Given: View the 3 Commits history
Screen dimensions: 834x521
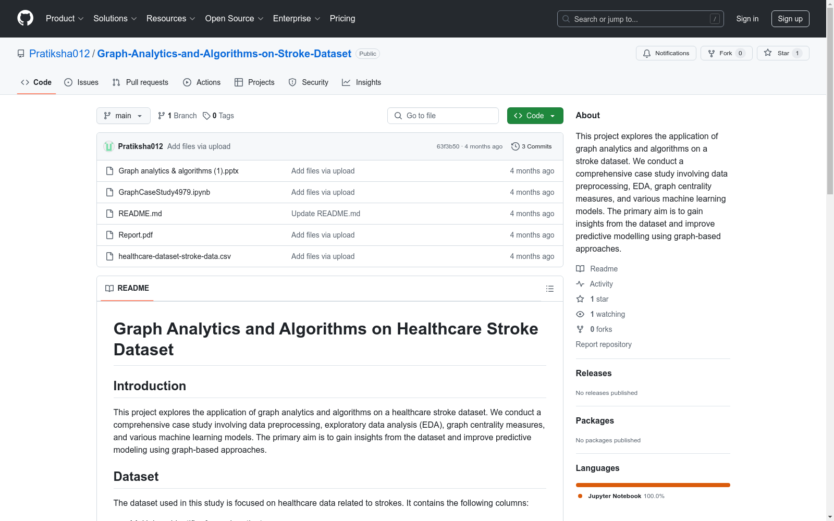Looking at the screenshot, I should click(x=532, y=146).
